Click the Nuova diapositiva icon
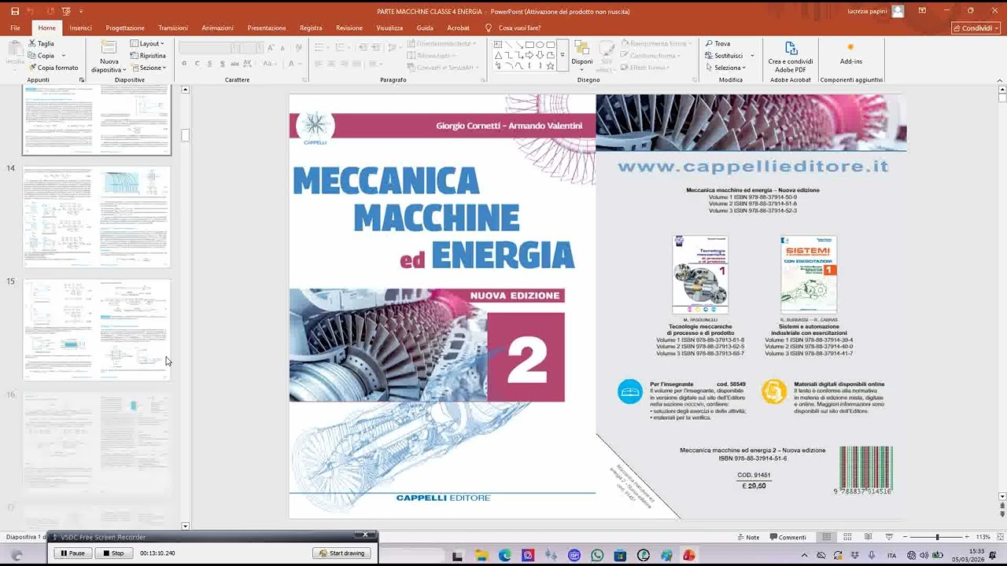 coord(109,47)
